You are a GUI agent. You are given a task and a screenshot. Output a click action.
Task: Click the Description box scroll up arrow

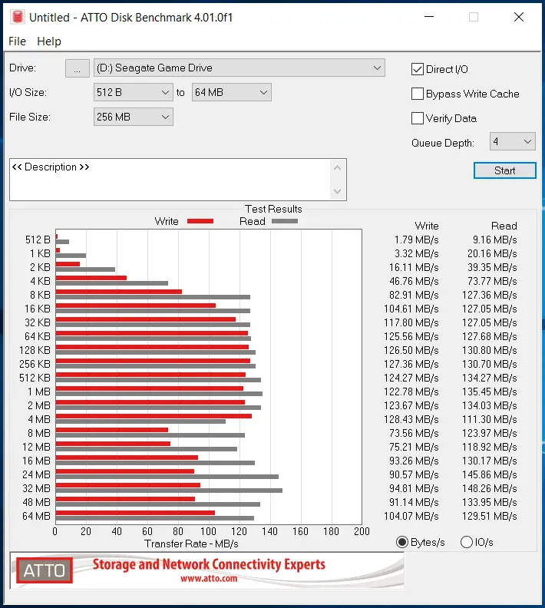coord(337,168)
